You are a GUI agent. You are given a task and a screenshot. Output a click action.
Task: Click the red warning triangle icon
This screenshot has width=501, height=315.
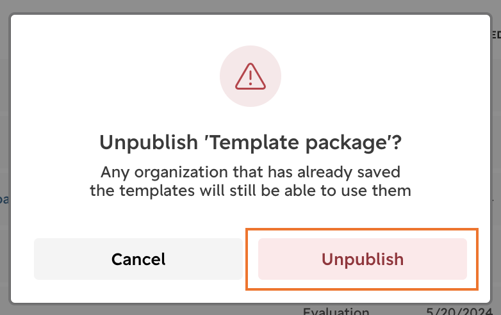tap(250, 76)
